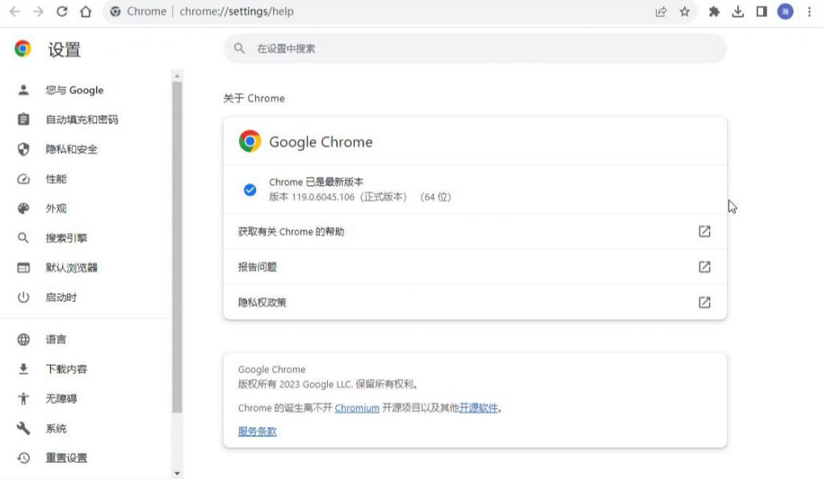
Task: Click the Chromium hyperlink
Action: point(357,409)
